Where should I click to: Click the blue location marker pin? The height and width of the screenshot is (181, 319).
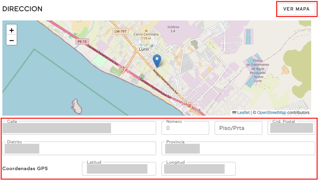point(157,61)
